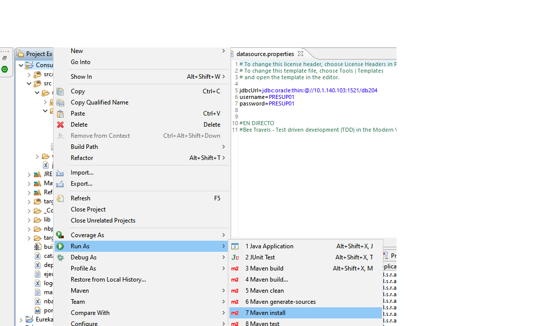
Task: Select Close Unrelated Projects
Action: (103, 221)
